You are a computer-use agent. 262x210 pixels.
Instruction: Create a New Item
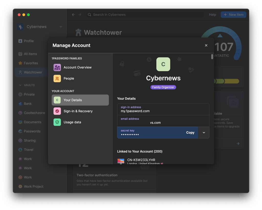click(233, 15)
